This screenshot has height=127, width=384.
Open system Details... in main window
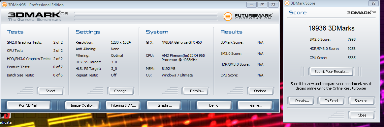click(195, 91)
